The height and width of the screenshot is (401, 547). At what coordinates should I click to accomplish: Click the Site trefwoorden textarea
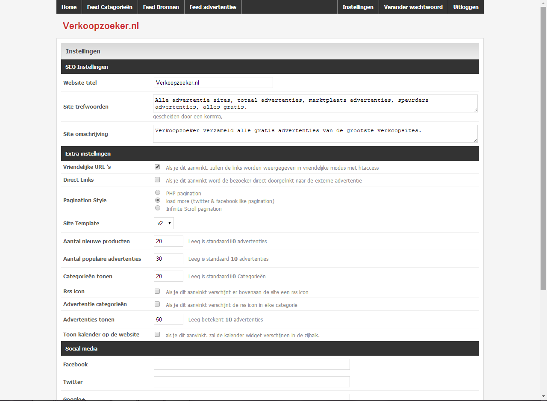[315, 103]
